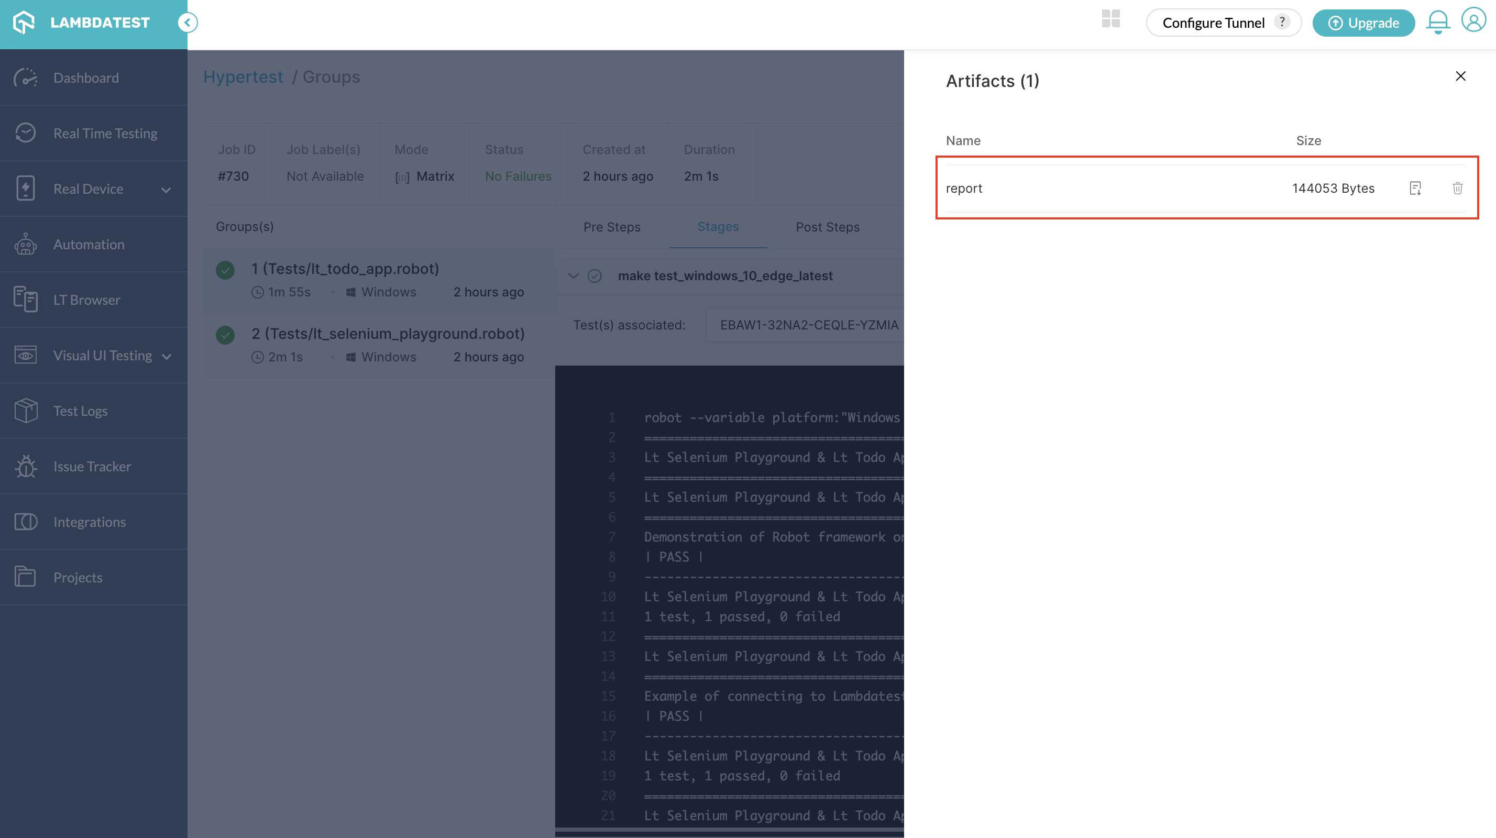Click the LT Browser icon
1496x838 pixels.
click(x=26, y=299)
